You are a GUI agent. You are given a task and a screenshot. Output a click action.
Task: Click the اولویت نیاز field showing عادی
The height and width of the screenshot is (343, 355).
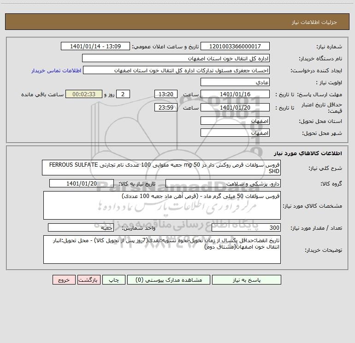pyautogui.click(x=235, y=82)
